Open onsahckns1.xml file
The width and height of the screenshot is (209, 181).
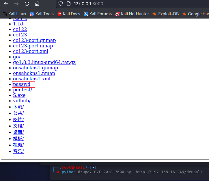[32, 79]
